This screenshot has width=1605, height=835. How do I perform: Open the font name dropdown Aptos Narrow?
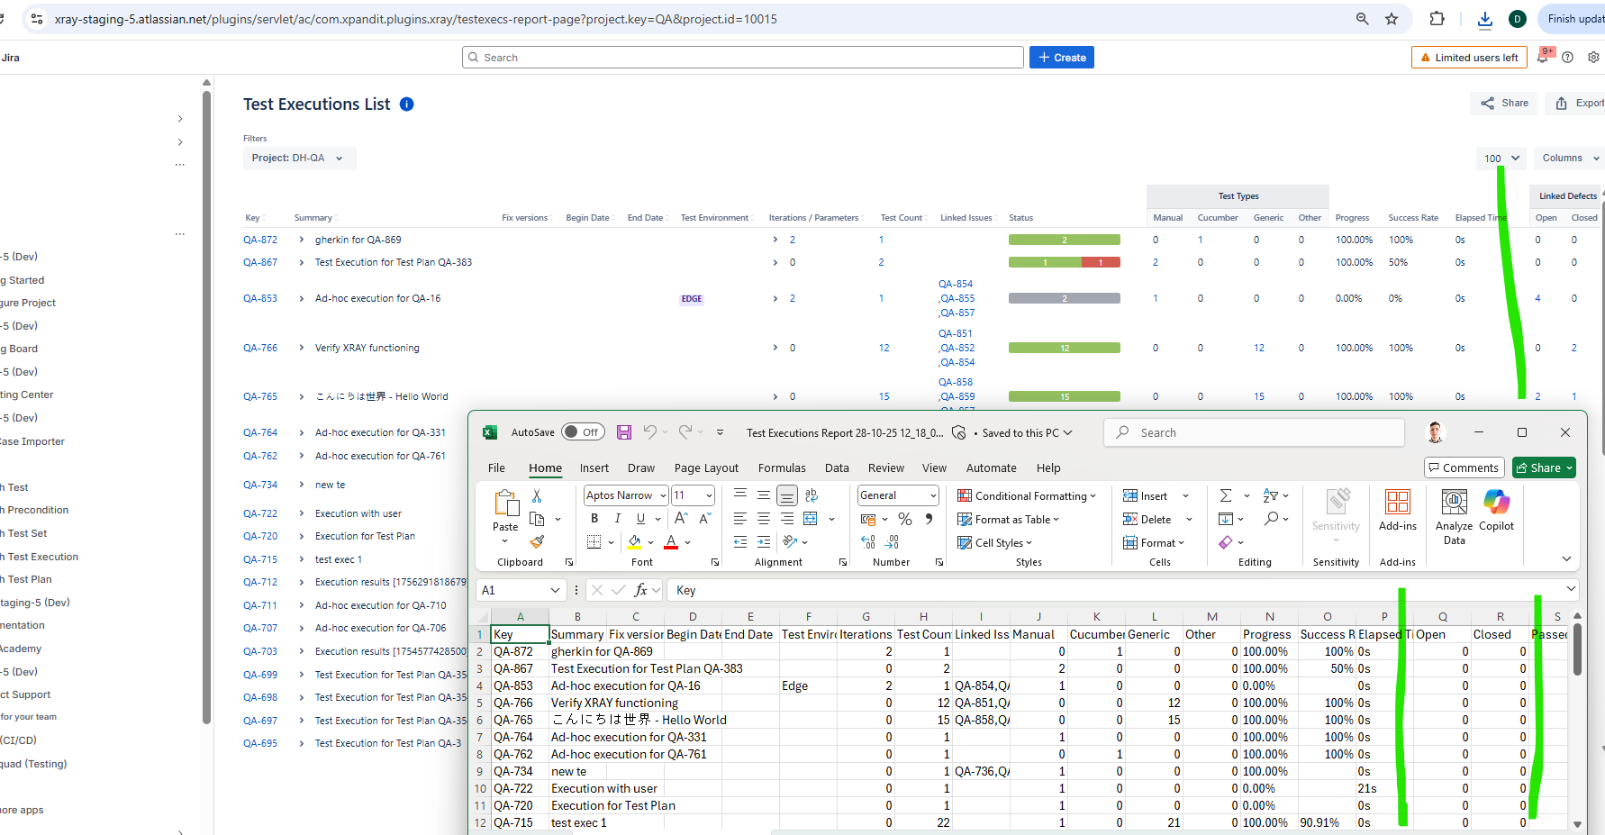click(663, 495)
